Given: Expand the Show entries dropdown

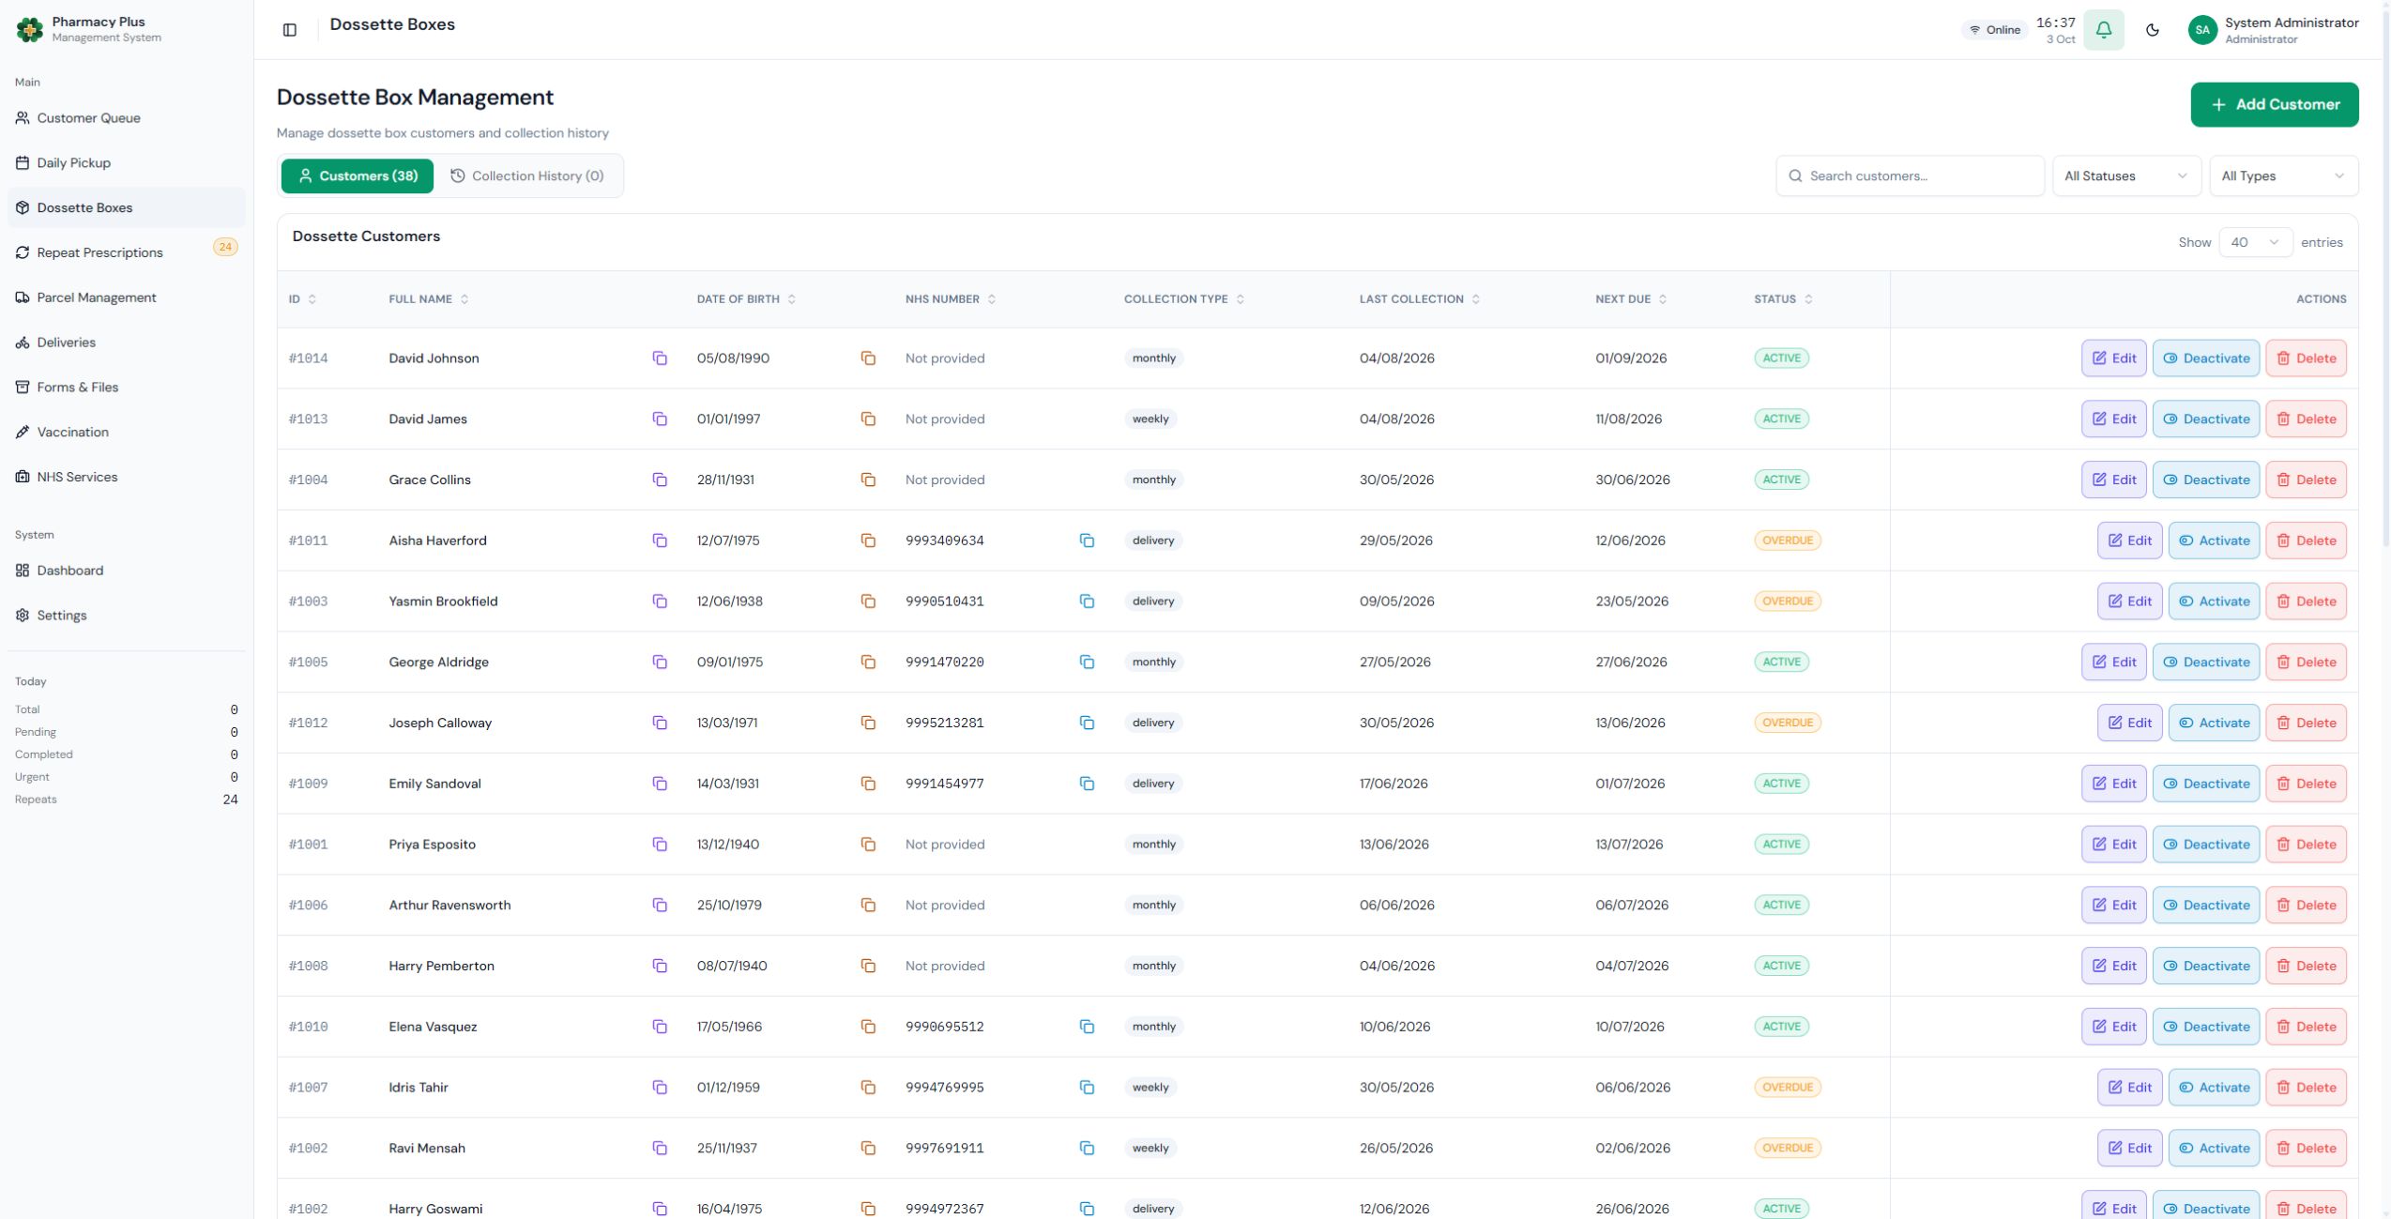Looking at the screenshot, I should (2255, 242).
